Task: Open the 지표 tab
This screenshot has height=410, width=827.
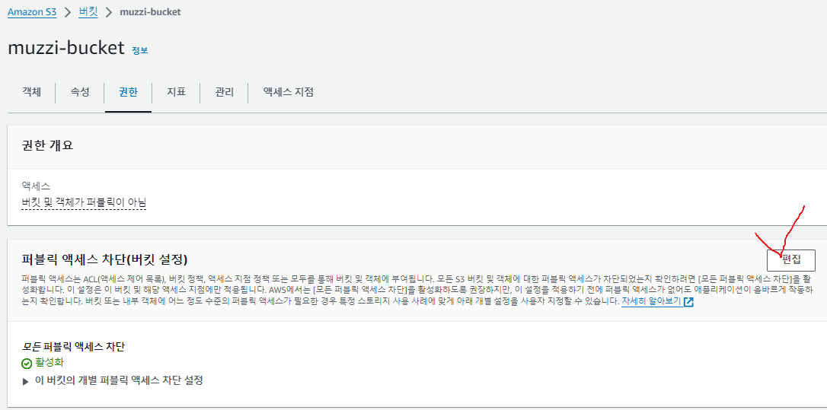Action: [176, 92]
